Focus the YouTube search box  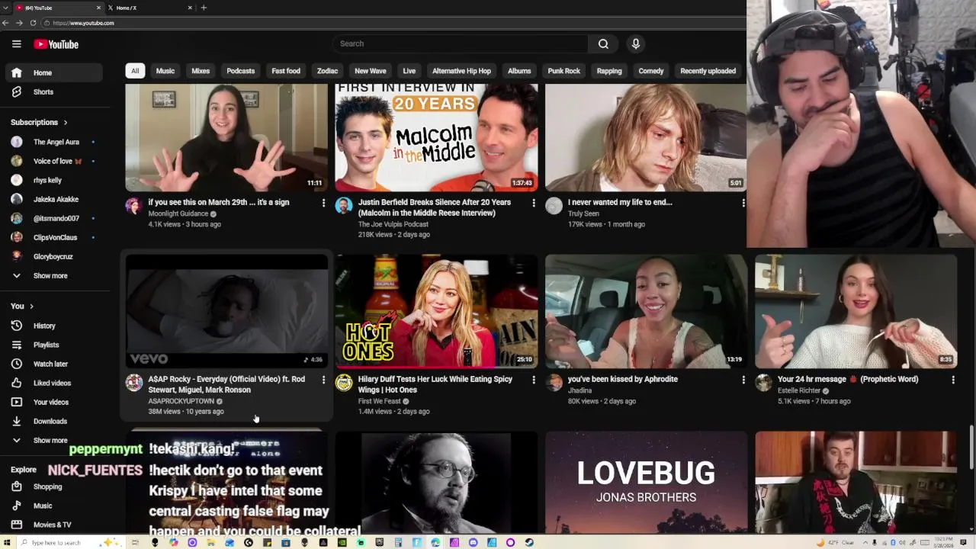click(x=460, y=43)
